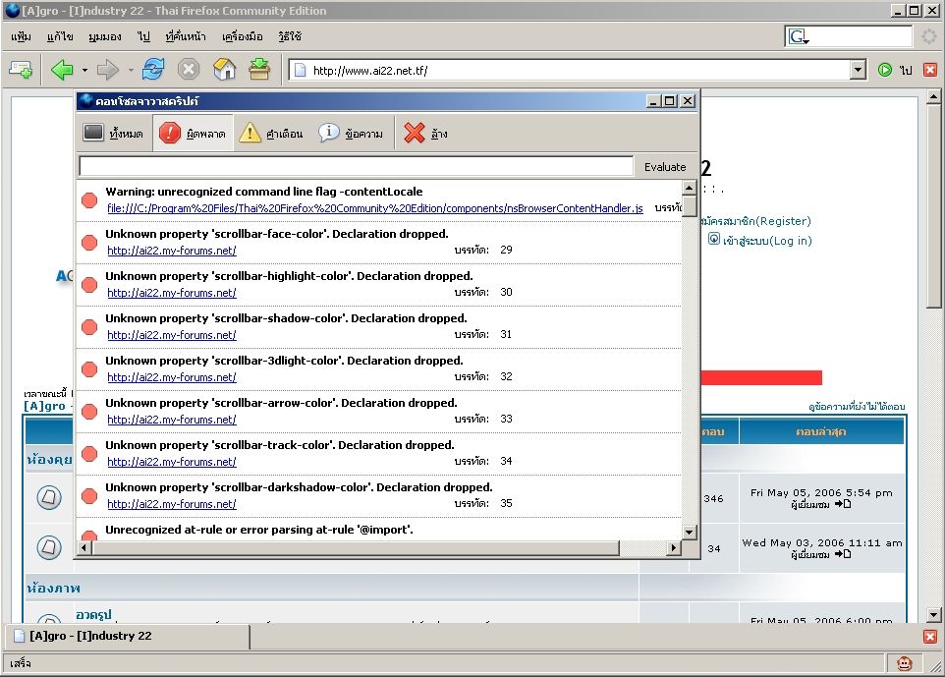Click the Register link on page
Viewport: 945px width, 677px height.
(755, 221)
